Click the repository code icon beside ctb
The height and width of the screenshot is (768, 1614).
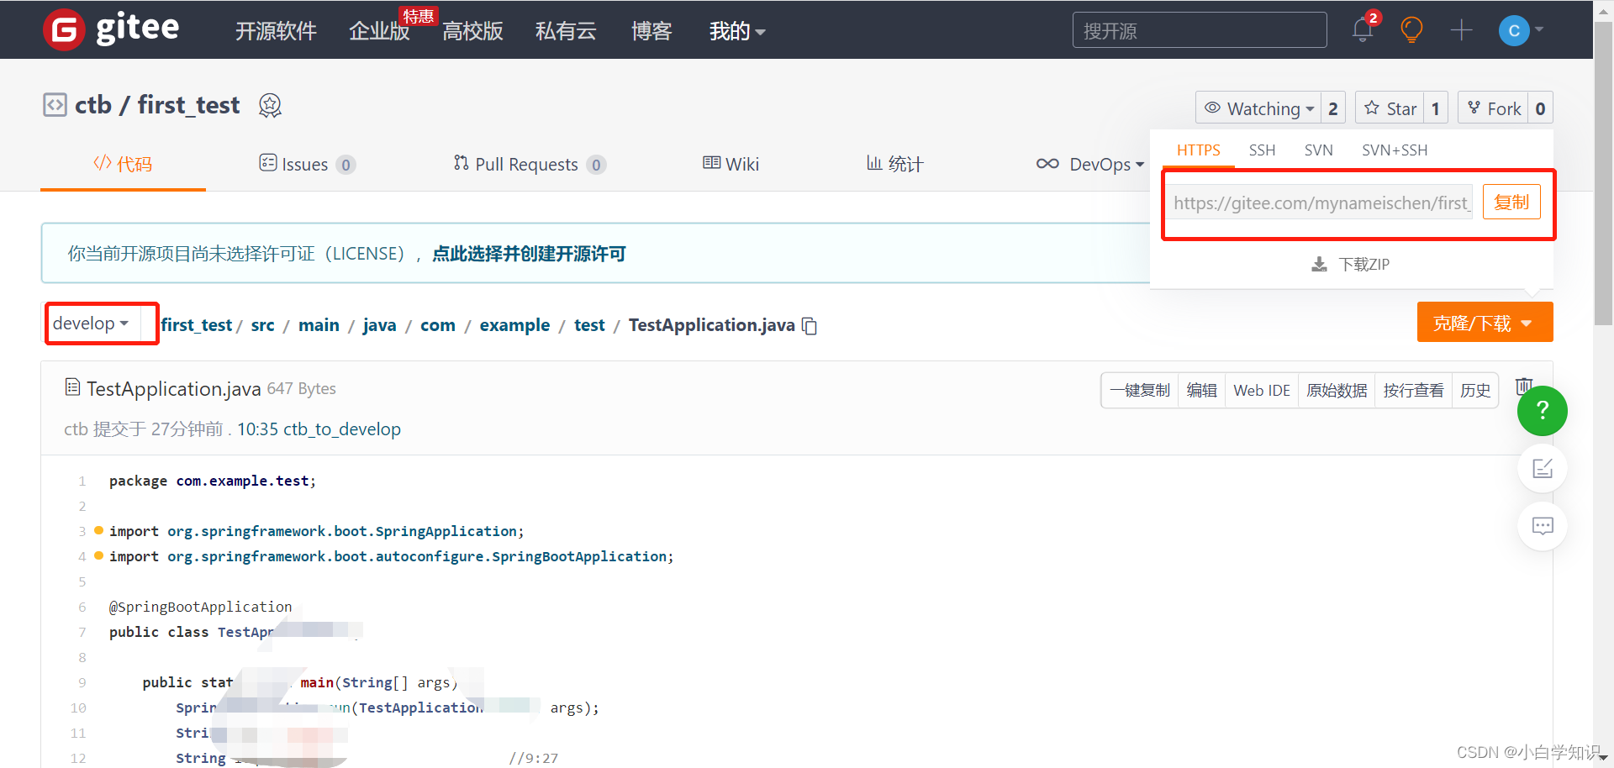coord(55,105)
